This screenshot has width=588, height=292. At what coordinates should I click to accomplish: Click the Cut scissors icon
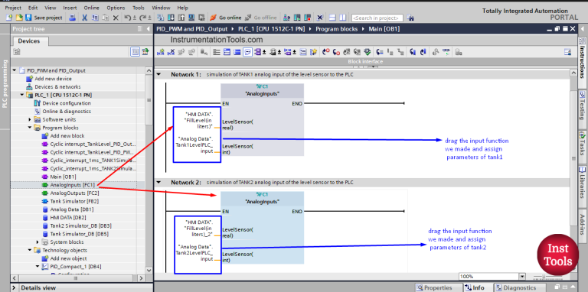[85, 18]
